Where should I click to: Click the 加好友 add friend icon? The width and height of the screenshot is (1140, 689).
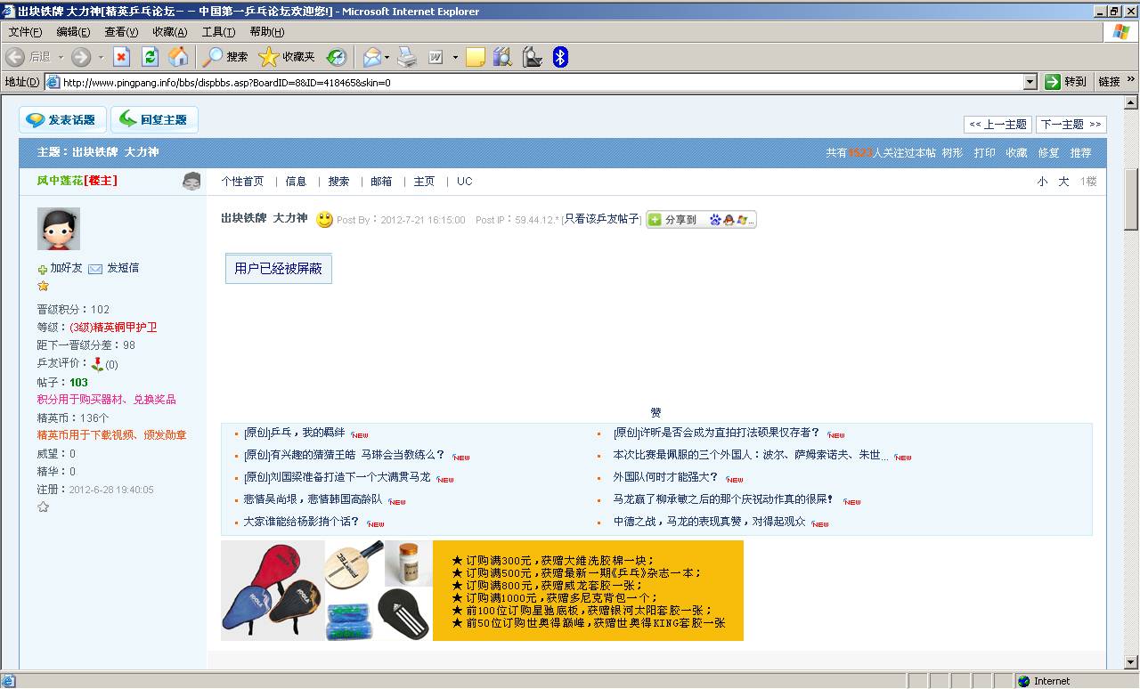pyautogui.click(x=43, y=269)
